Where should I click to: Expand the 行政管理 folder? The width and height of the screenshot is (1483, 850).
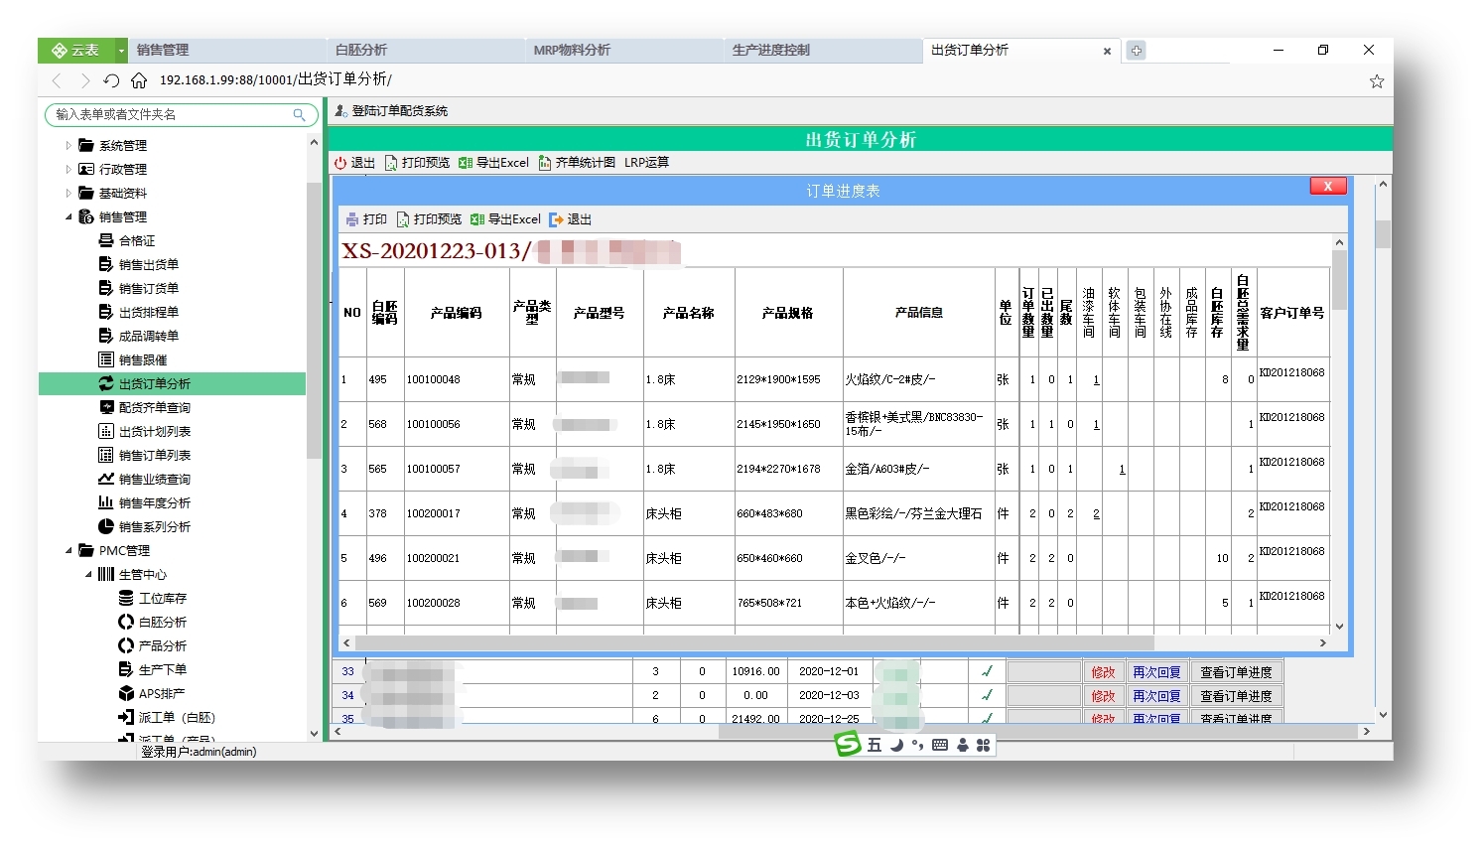[x=68, y=169]
